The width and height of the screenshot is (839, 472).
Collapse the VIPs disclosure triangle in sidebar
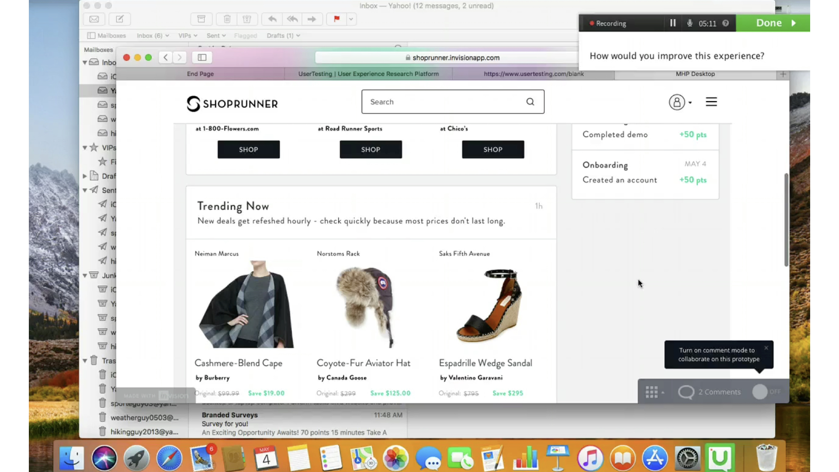(85, 148)
